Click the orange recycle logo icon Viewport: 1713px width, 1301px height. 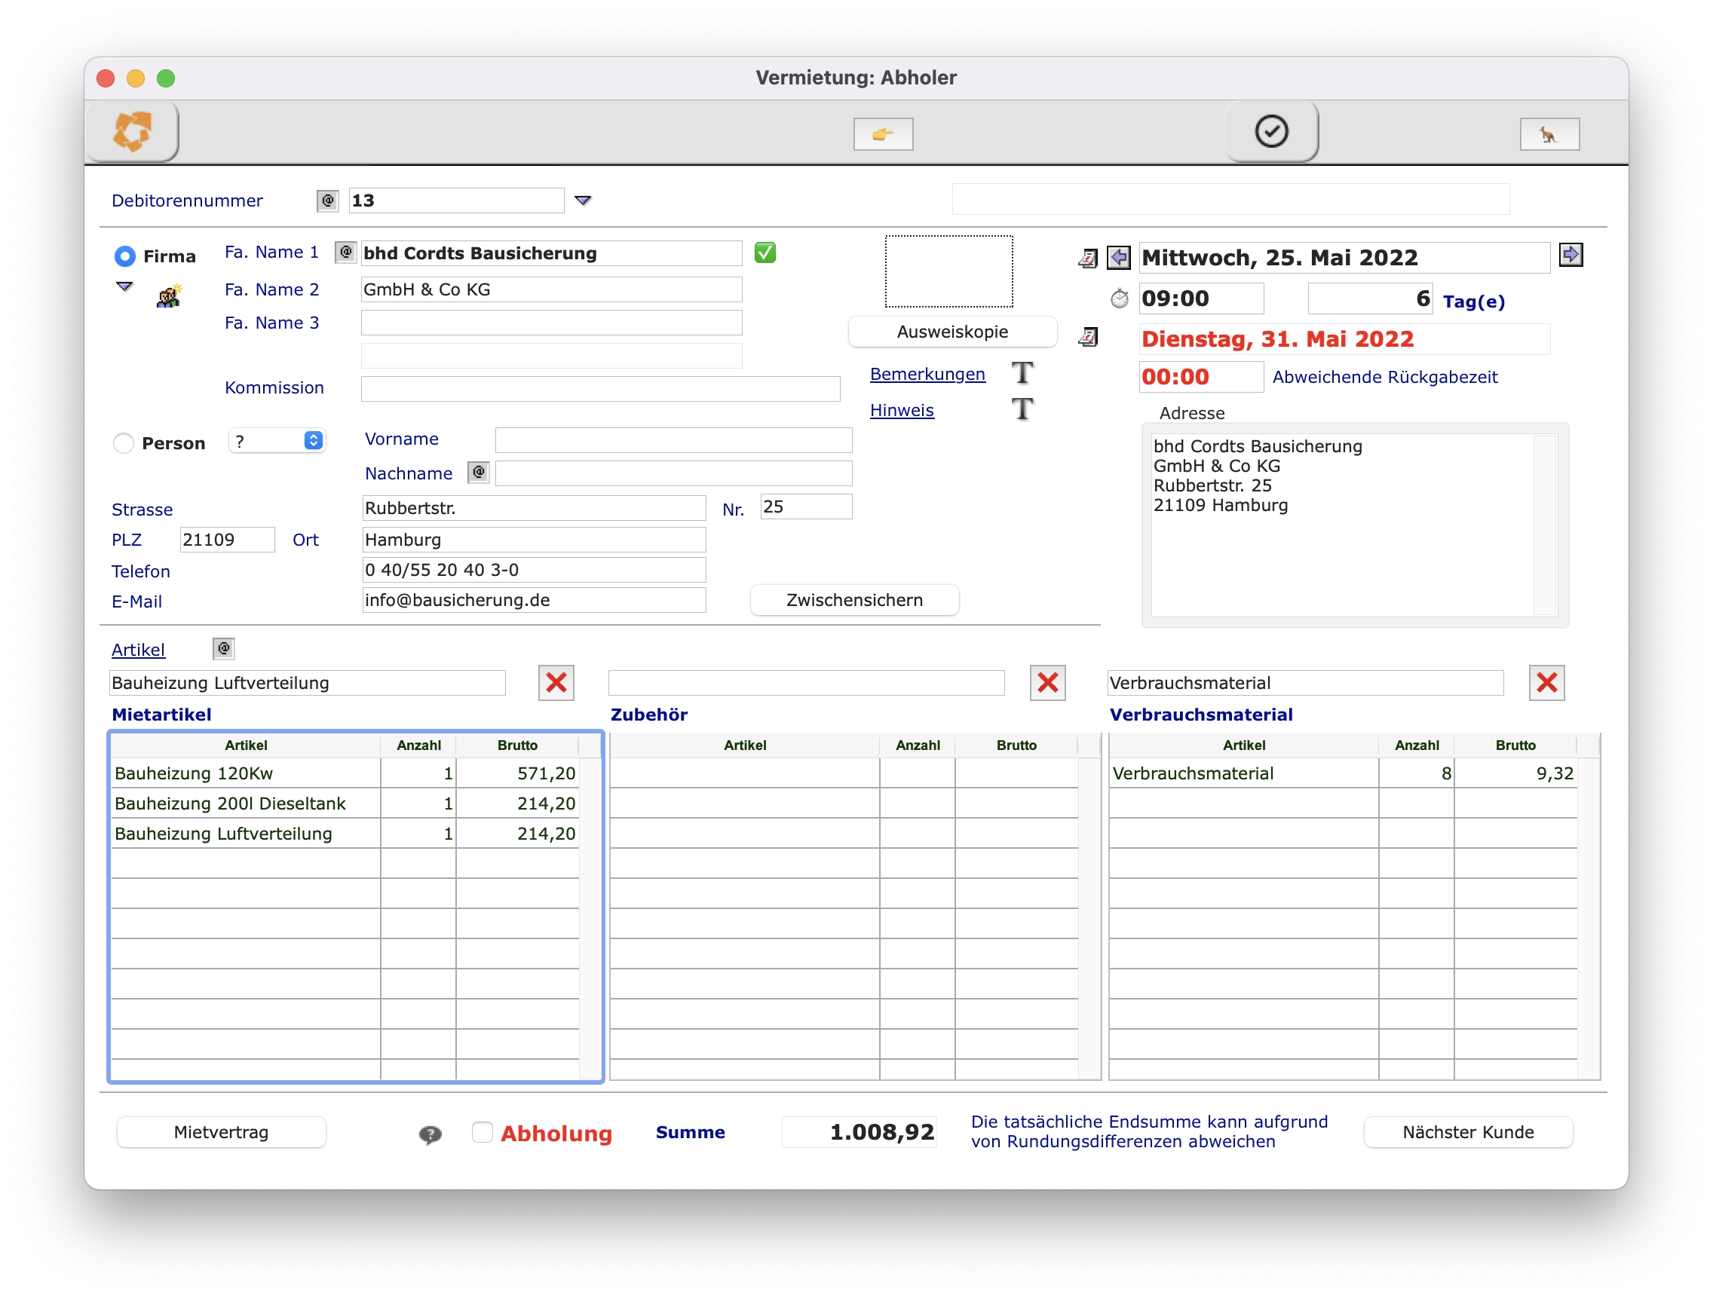[x=133, y=131]
